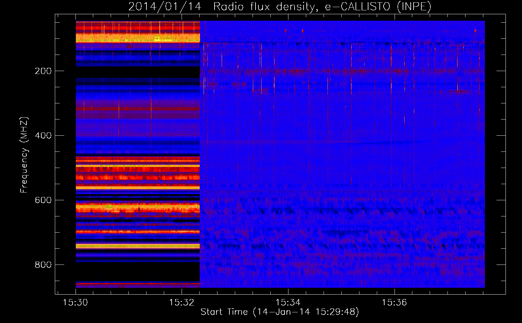Click the 15:32 time tick label
The image size is (522, 323).
point(182,302)
